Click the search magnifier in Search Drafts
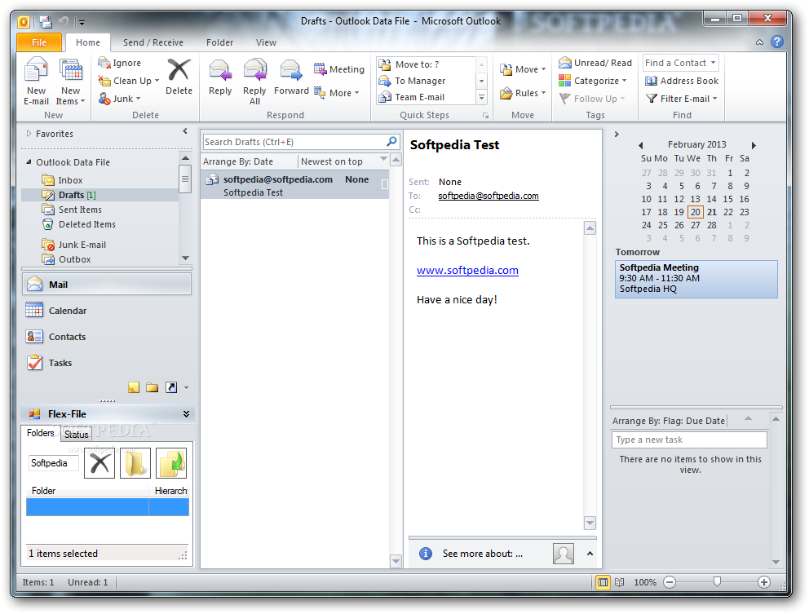 (x=391, y=141)
